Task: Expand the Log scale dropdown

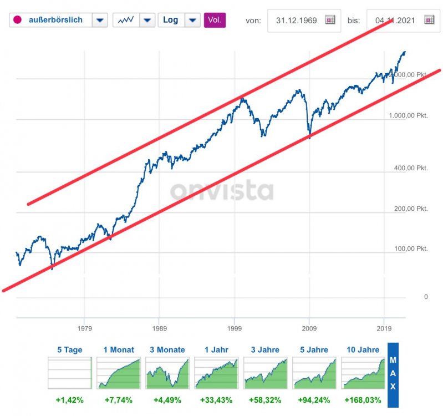Action: tap(192, 20)
